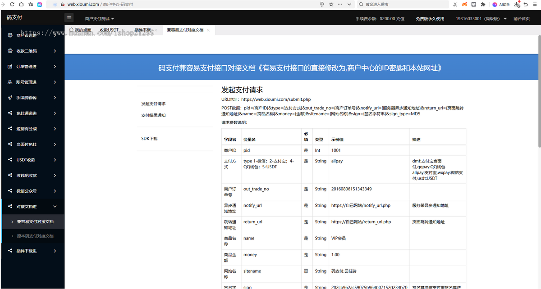Switch to the 插件下载 tab
Image resolution: width=541 pixels, height=289 pixels.
[142, 30]
